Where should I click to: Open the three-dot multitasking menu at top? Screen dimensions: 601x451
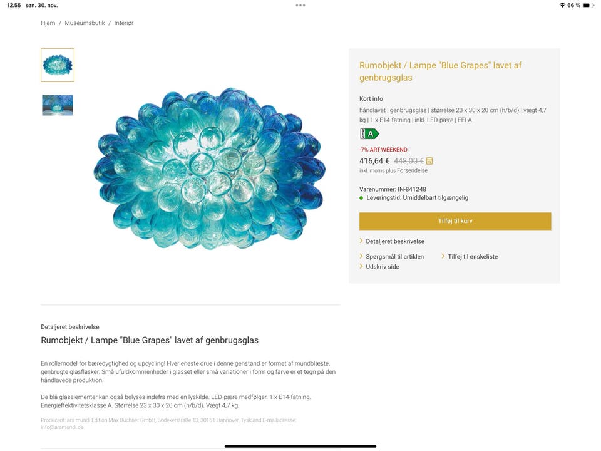click(x=300, y=5)
